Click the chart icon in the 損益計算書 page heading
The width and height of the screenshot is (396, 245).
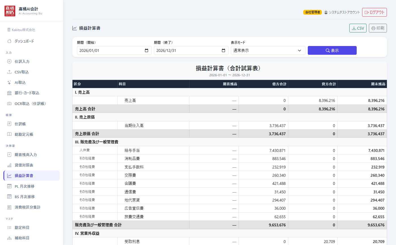click(x=75, y=28)
